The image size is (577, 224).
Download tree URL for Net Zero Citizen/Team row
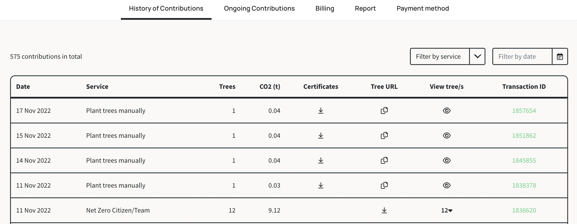(x=384, y=210)
